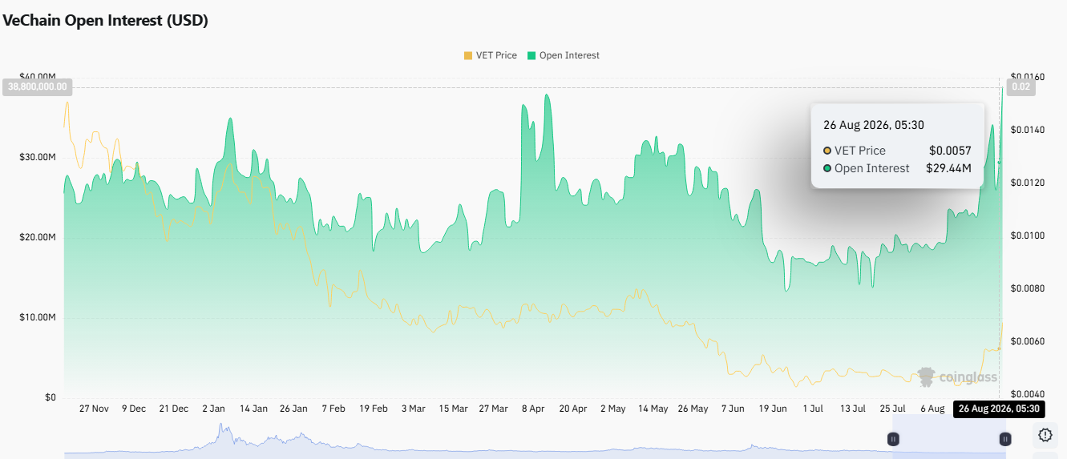Click the '0.02' right crosshair value label
Image resolution: width=1067 pixels, height=459 pixels.
point(1021,87)
